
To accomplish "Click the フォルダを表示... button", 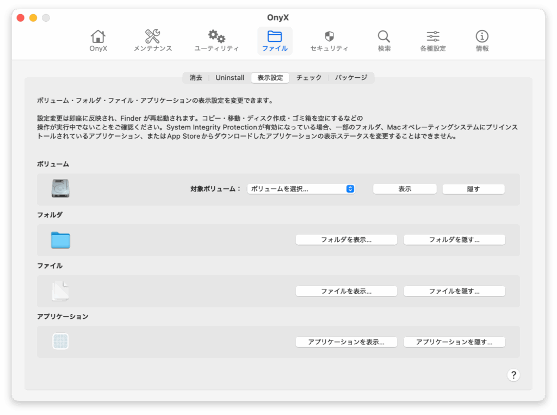I will click(x=346, y=240).
